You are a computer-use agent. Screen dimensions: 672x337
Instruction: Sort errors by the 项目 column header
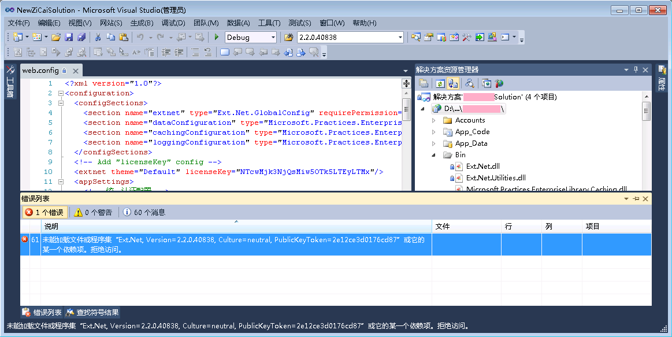click(617, 227)
